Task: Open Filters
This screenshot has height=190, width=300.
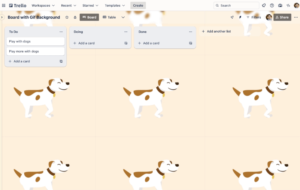Action: click(x=254, y=17)
